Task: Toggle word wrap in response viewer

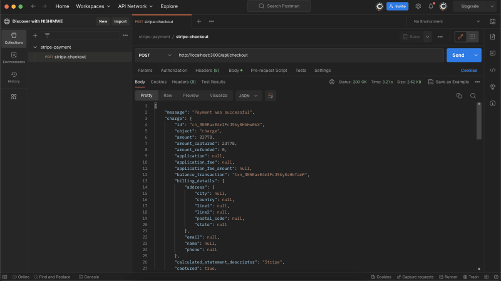Action: [x=271, y=96]
